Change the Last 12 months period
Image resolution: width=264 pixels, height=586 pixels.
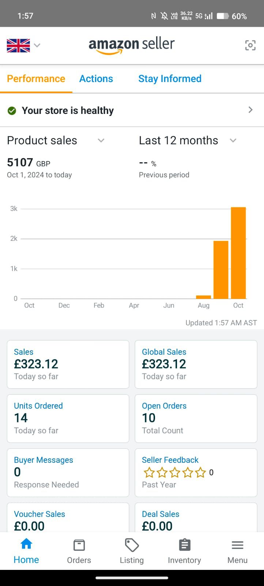click(233, 140)
